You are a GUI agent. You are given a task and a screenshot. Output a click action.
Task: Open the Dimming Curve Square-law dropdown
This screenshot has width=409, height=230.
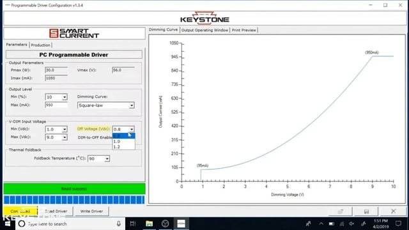[x=132, y=105]
